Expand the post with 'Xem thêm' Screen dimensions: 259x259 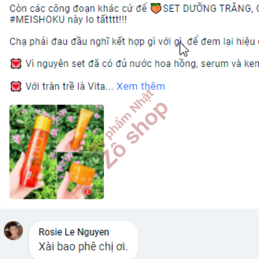(141, 86)
